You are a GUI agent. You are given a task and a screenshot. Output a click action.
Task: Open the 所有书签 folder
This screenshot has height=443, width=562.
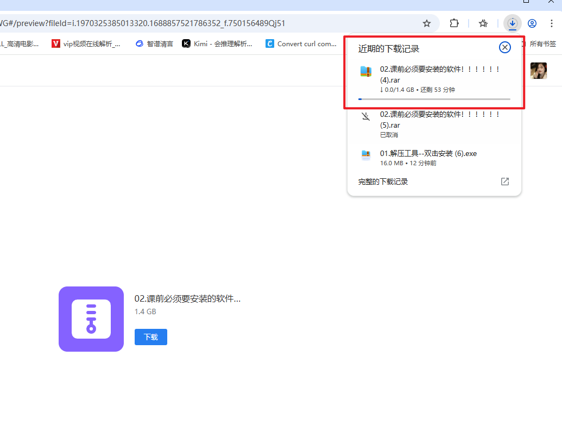pyautogui.click(x=540, y=44)
